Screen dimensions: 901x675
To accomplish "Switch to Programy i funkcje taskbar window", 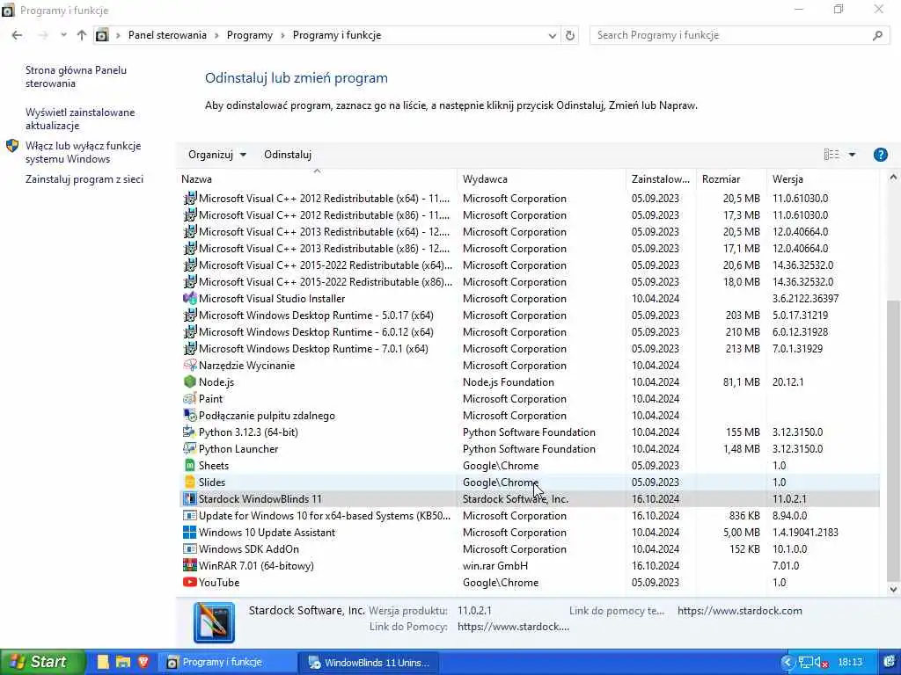I will pos(228,663).
